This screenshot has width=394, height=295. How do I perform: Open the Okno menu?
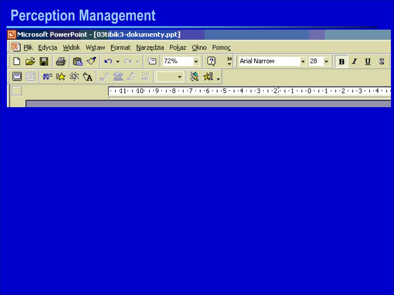(199, 47)
